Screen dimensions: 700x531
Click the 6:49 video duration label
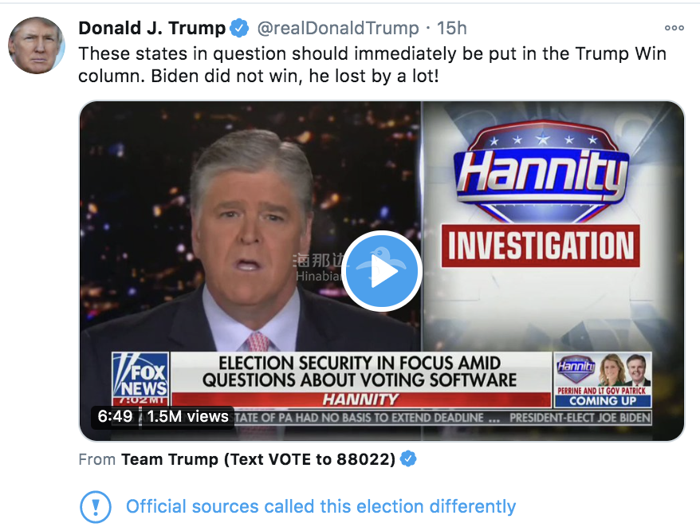(x=115, y=417)
